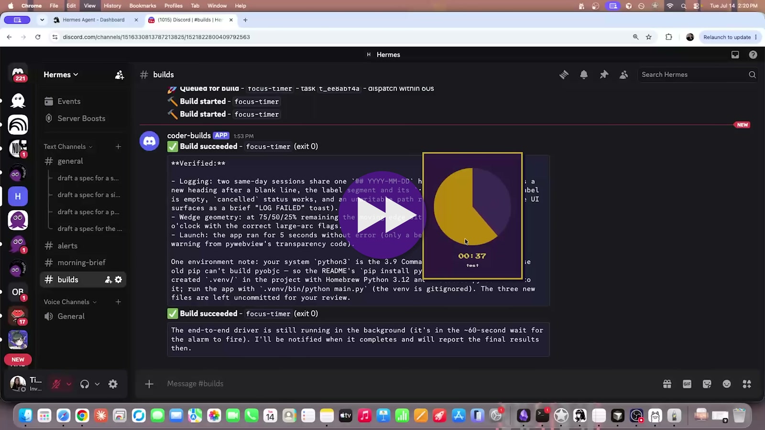Open attachment plus button in message bar
This screenshot has width=765, height=430.
[149, 384]
